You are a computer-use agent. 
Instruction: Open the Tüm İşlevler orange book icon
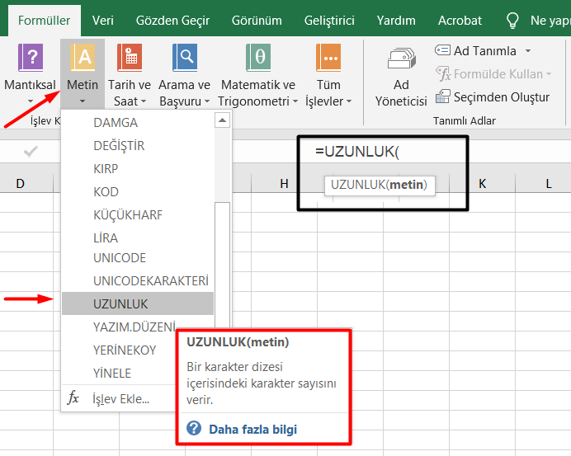click(328, 58)
